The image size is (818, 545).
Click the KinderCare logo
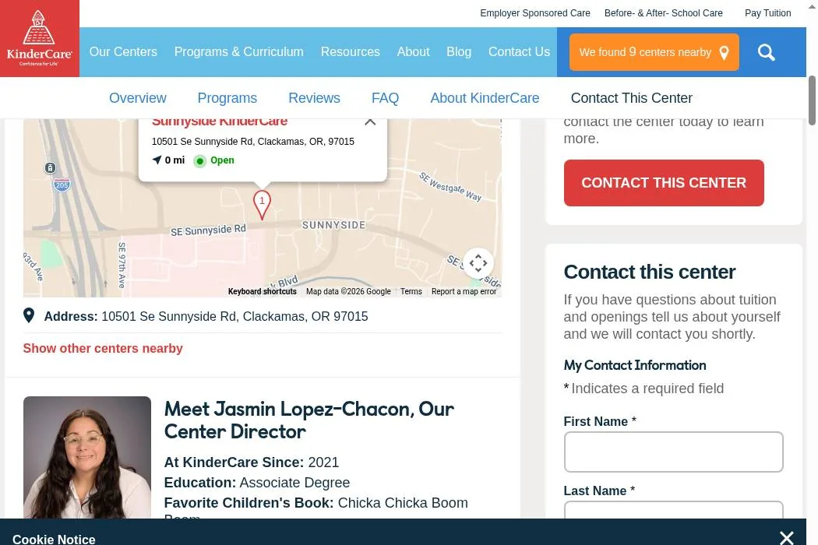point(40,39)
